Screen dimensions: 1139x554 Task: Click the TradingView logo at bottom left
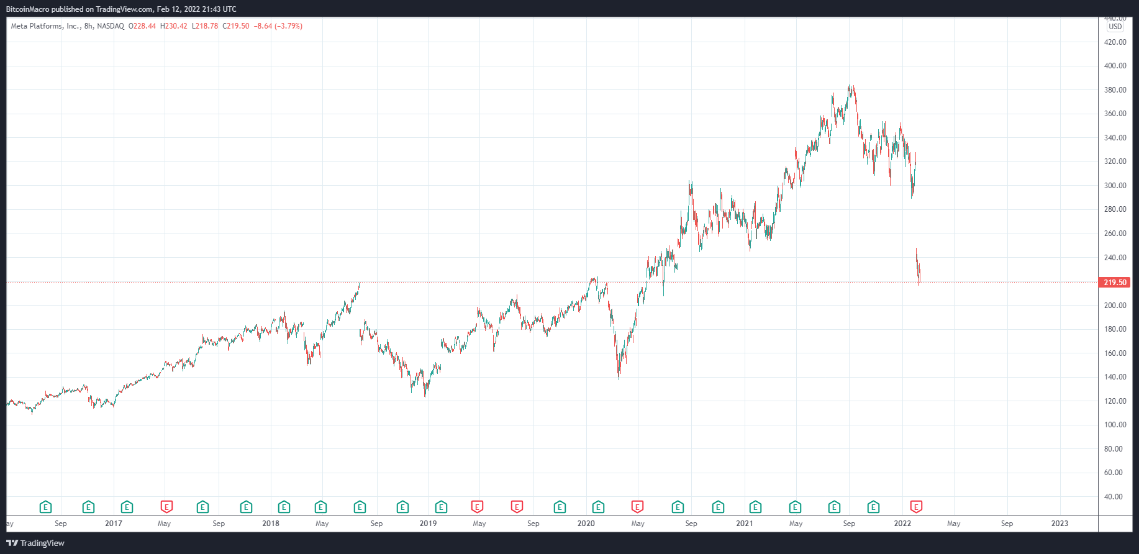[35, 543]
